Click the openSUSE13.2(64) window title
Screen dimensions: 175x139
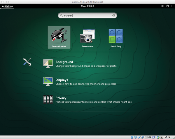(x=87, y=2)
